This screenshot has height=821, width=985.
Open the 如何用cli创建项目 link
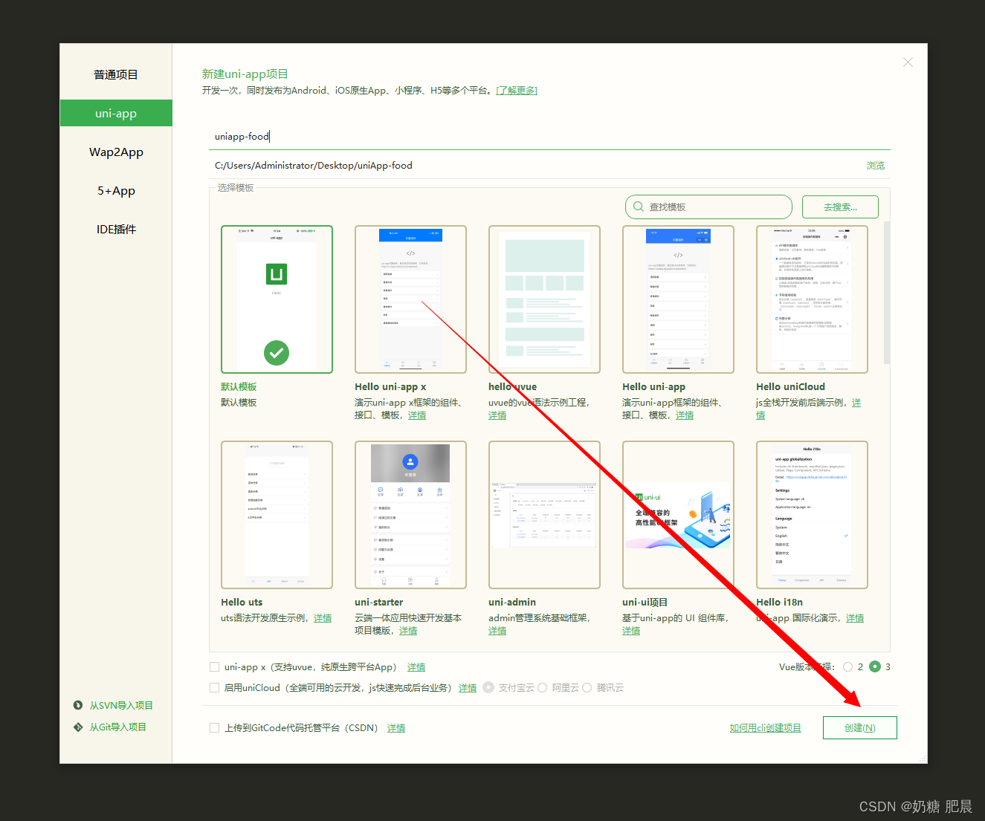coord(765,728)
